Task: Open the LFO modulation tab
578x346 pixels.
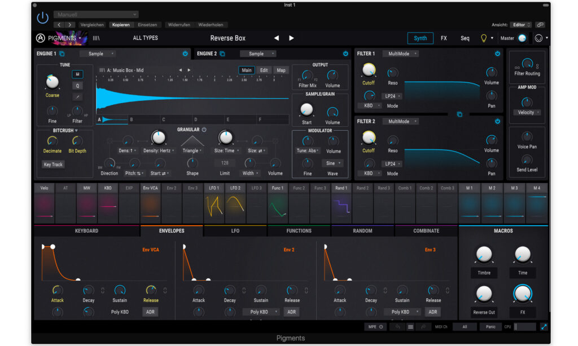Action: pyautogui.click(x=235, y=231)
